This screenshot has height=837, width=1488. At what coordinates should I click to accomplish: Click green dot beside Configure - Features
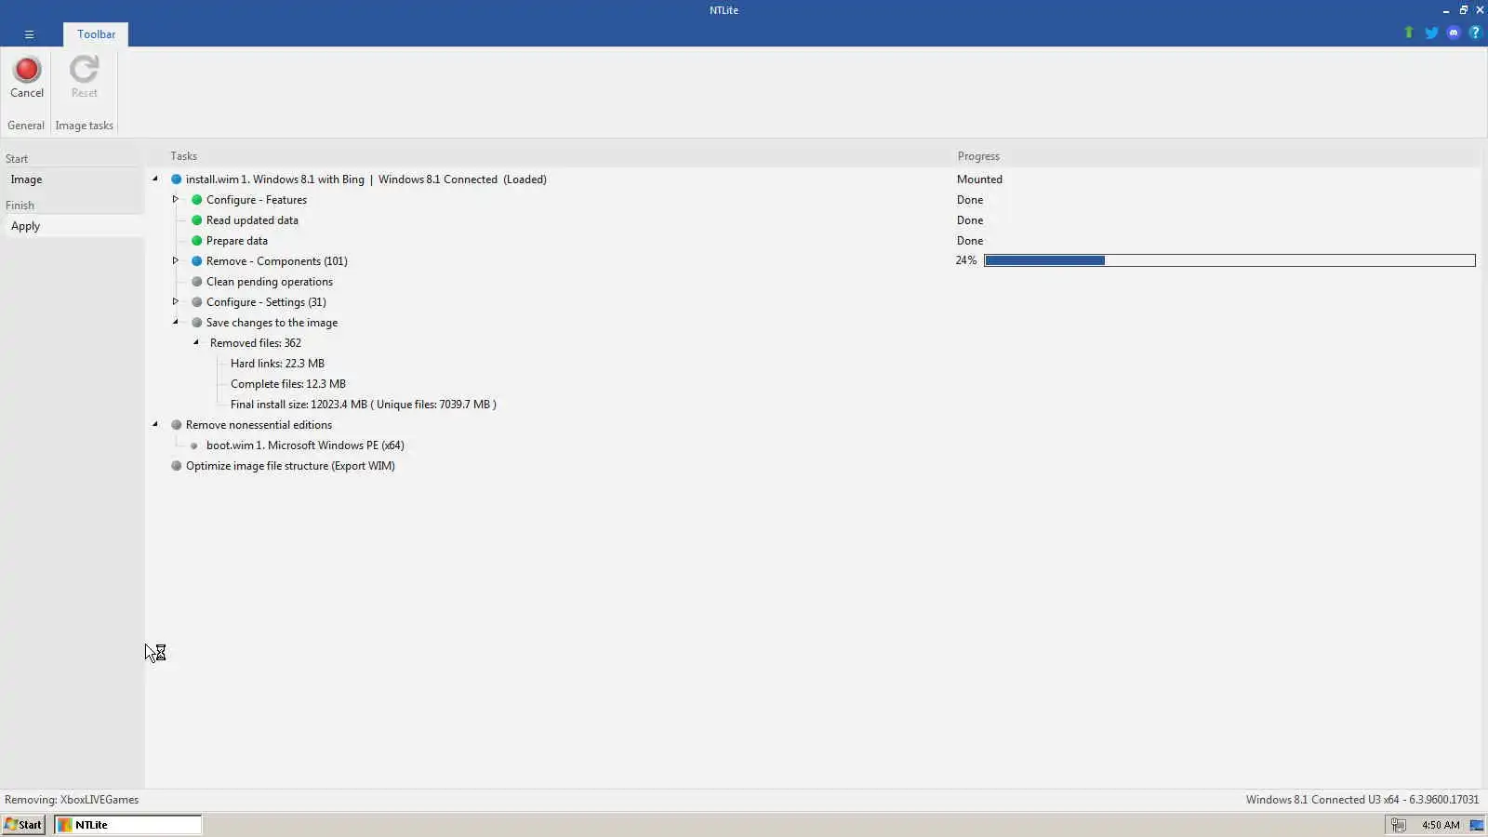[x=196, y=200]
